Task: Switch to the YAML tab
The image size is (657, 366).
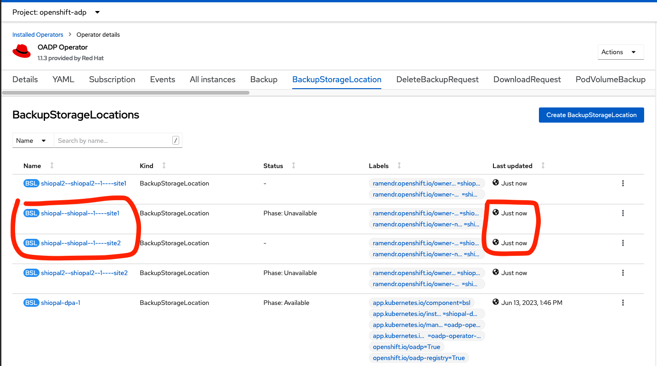Action: pos(63,79)
